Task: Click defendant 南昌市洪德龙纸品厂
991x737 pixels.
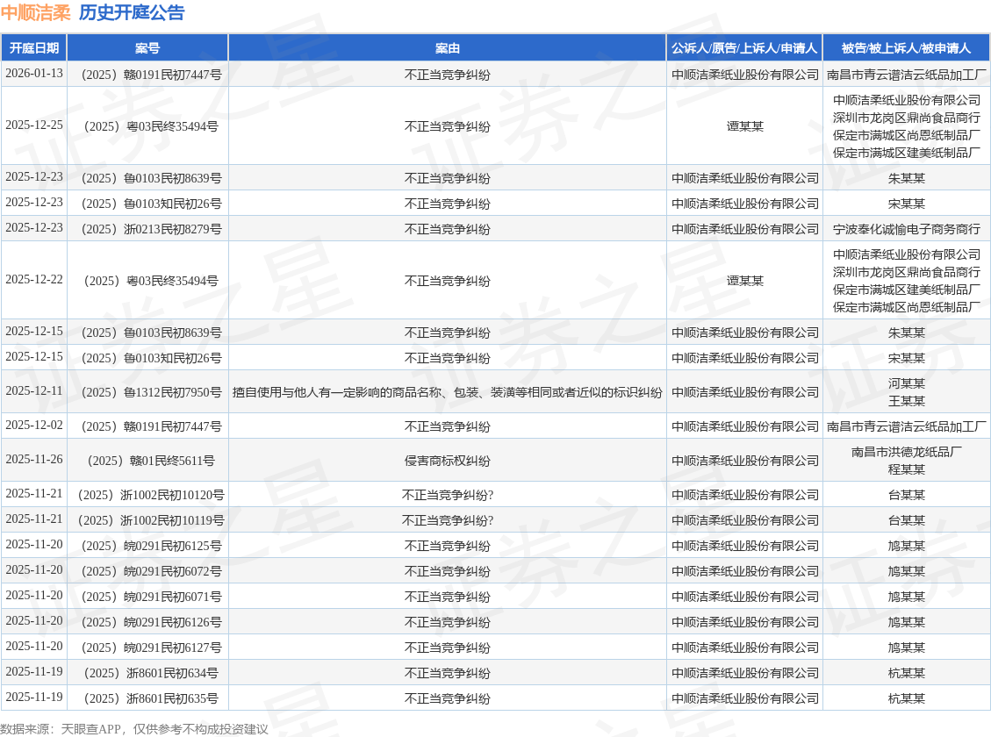Action: pyautogui.click(x=907, y=452)
